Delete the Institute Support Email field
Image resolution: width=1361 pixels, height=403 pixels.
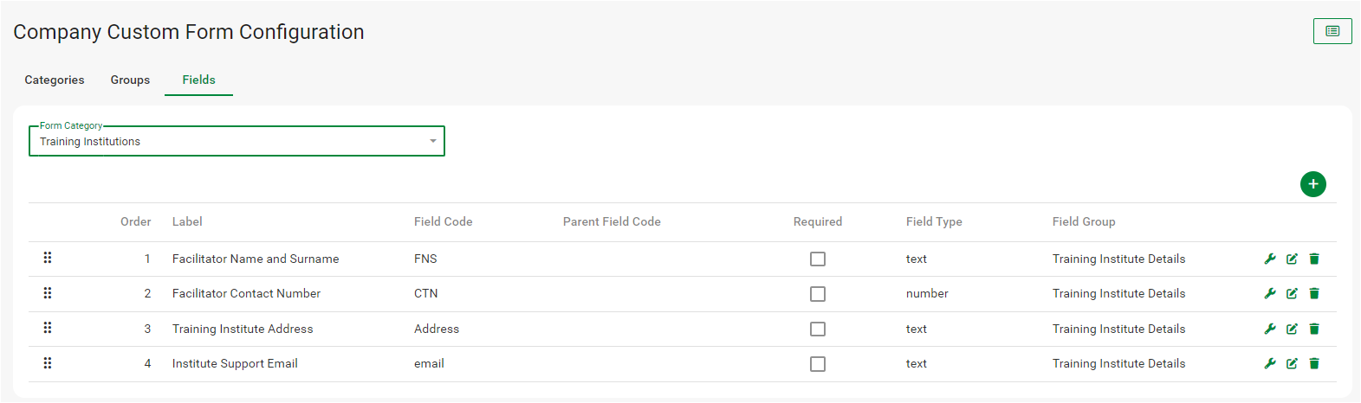[x=1314, y=363]
